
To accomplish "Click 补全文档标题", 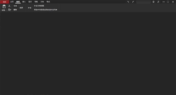I will [x=39, y=6].
